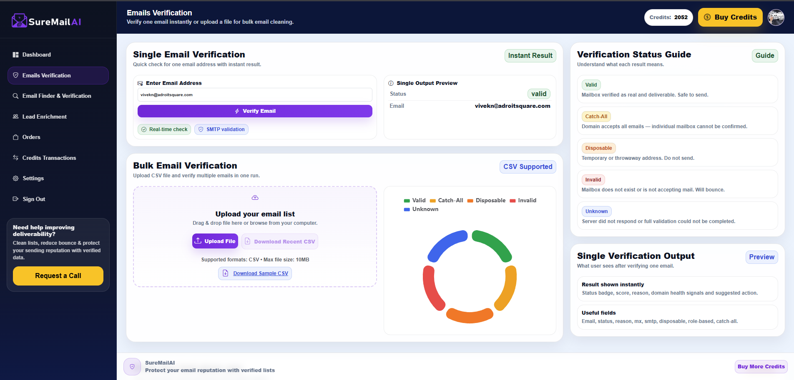Click the shield icon on SMTP validation

click(201, 129)
